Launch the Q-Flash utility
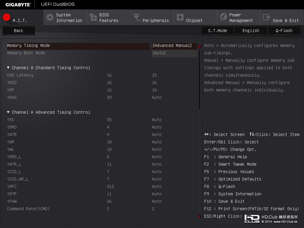This screenshot has height=228, width=304. pyautogui.click(x=284, y=31)
